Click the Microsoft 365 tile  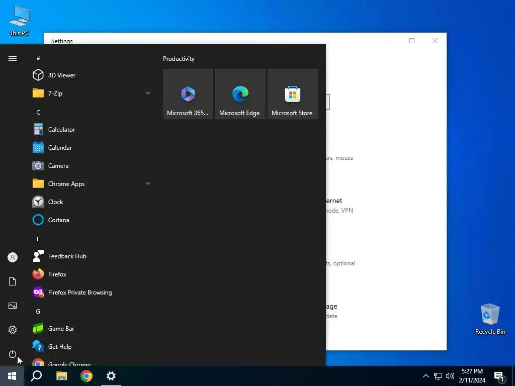(x=188, y=94)
